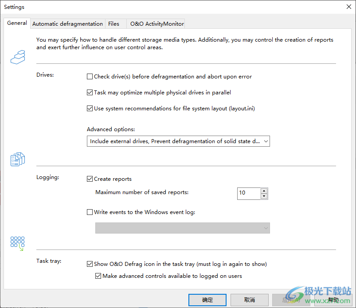356x308 pixels.
Task: Uncheck Make advanced controls available to users
Action: coord(98,276)
